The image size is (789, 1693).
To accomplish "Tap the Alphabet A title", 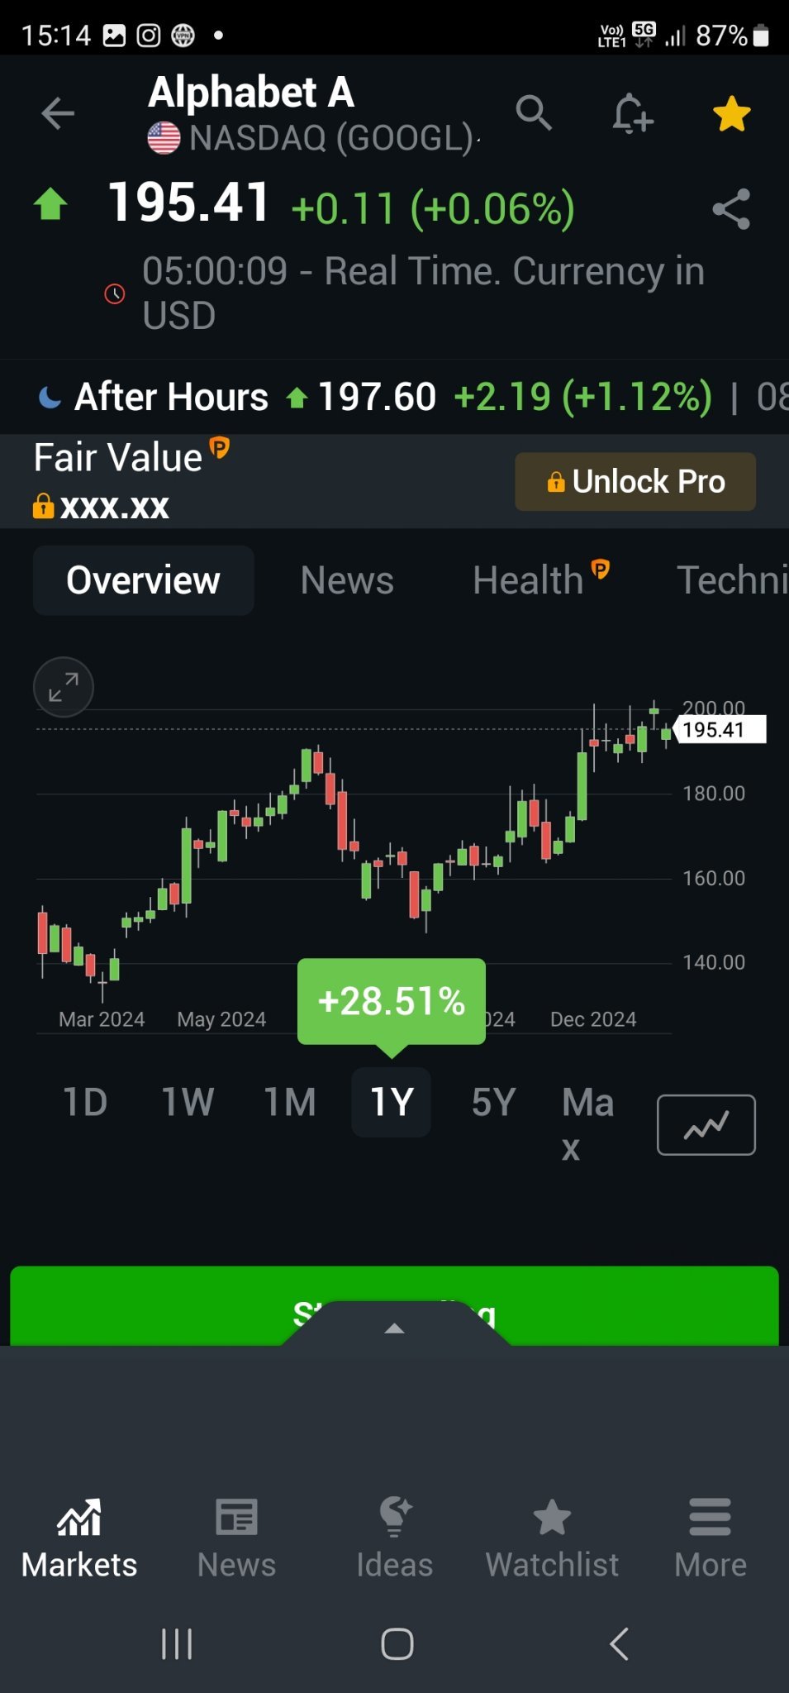I will [251, 92].
